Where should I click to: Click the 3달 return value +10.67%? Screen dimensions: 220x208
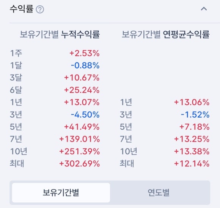point(82,78)
